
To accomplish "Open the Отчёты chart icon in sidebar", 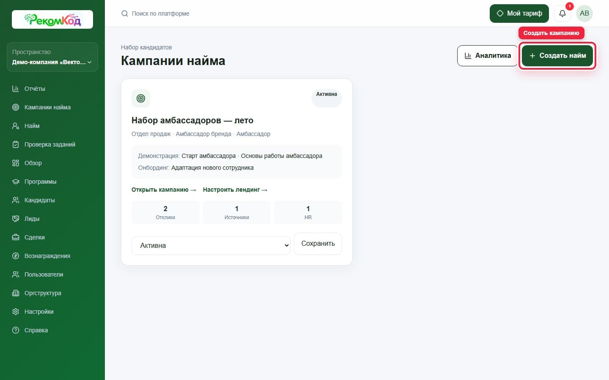I will tap(16, 89).
